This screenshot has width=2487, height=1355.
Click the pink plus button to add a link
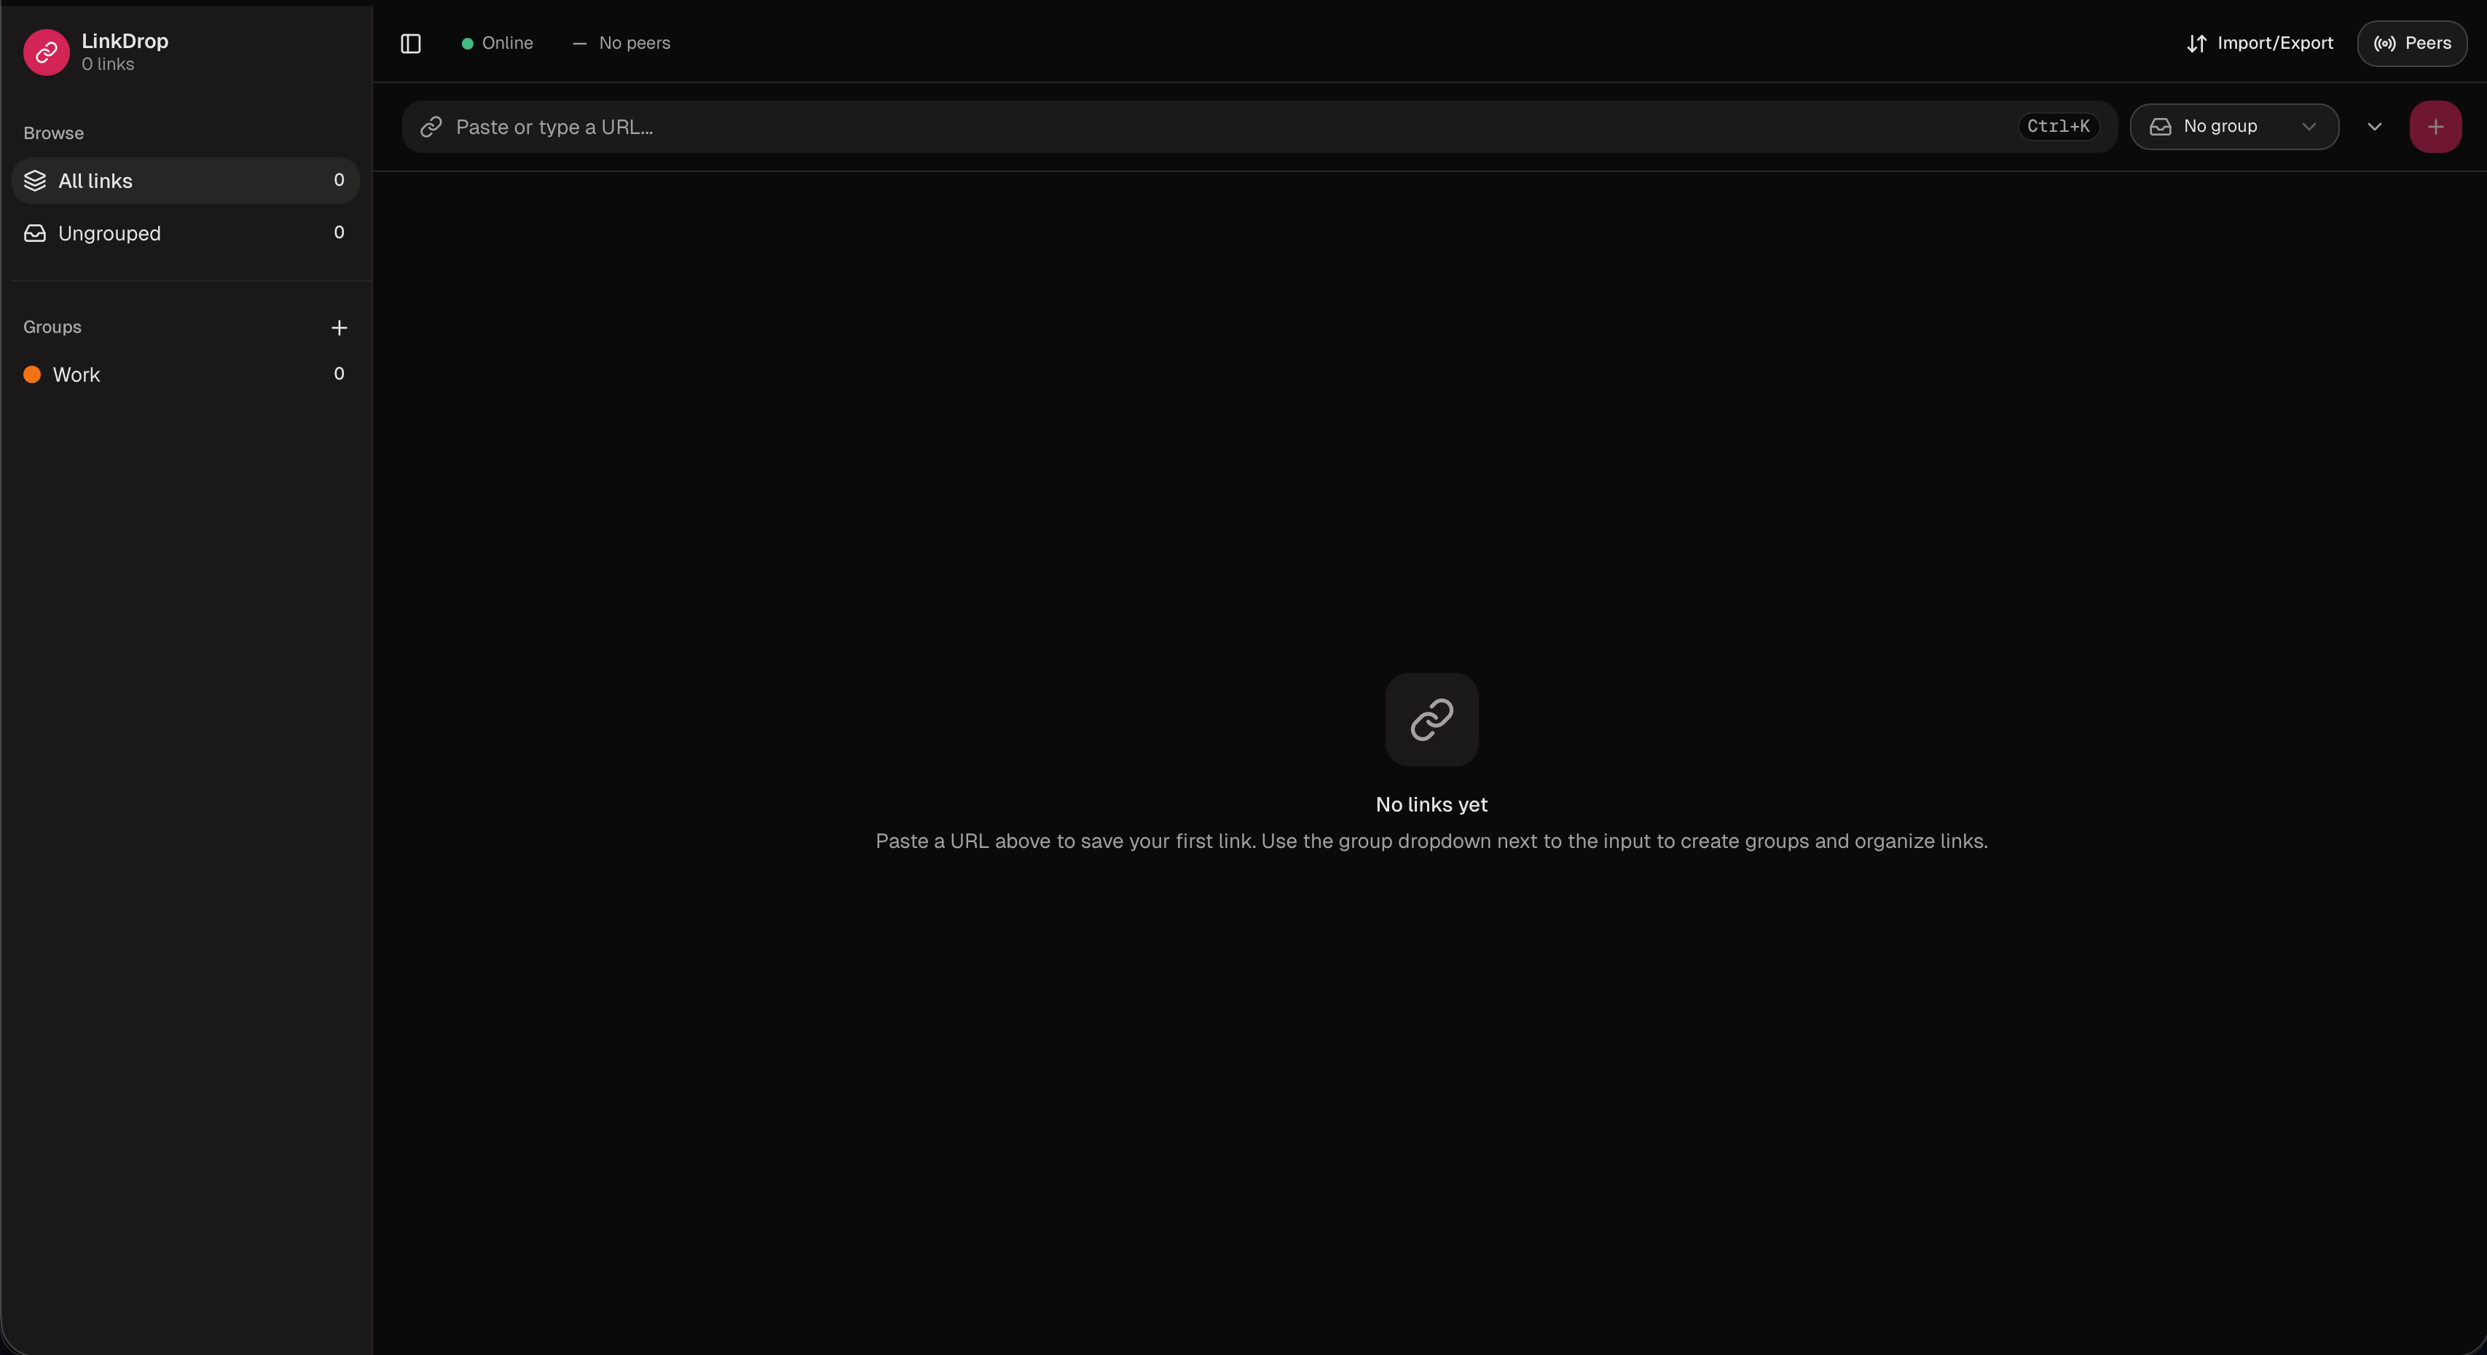2436,127
